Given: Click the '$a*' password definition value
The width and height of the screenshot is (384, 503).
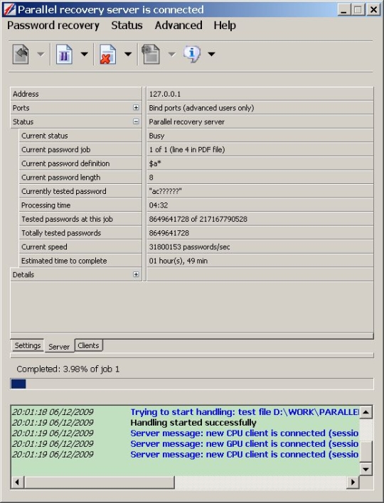Looking at the screenshot, I should (155, 163).
